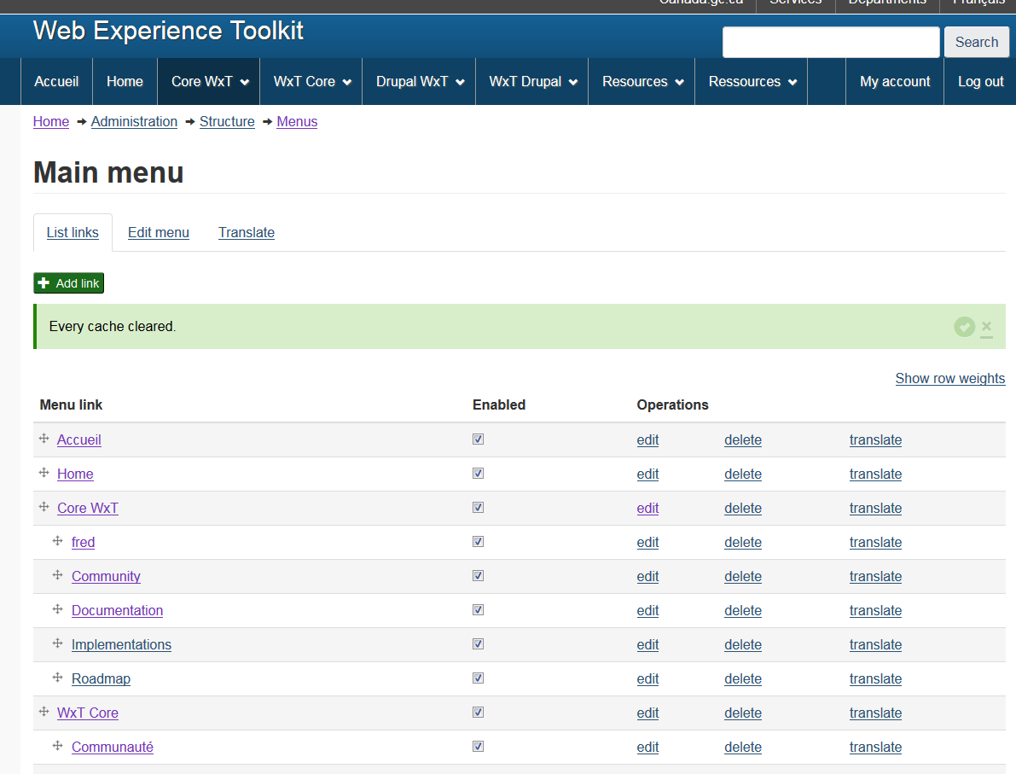The width and height of the screenshot is (1016, 774).
Task: Open the Resources dropdown in navbar
Action: click(642, 82)
